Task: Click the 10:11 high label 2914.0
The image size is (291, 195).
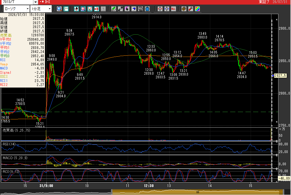Action: (97, 17)
